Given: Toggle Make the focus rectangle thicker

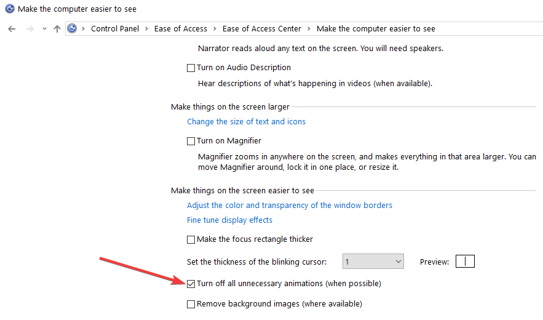Looking at the screenshot, I should [x=191, y=239].
